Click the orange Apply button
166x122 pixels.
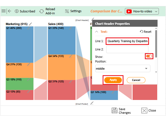point(113,80)
